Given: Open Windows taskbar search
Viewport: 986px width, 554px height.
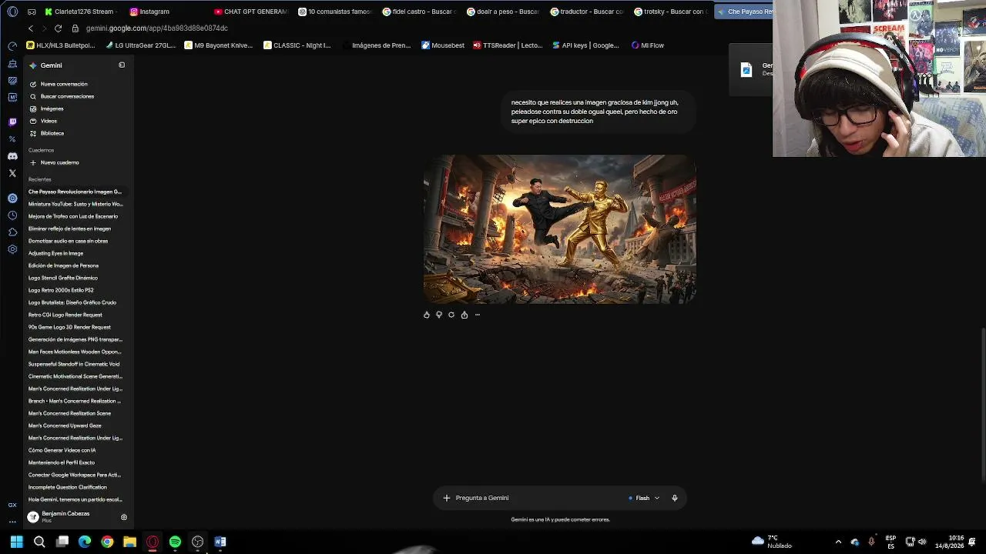Looking at the screenshot, I should [x=39, y=542].
